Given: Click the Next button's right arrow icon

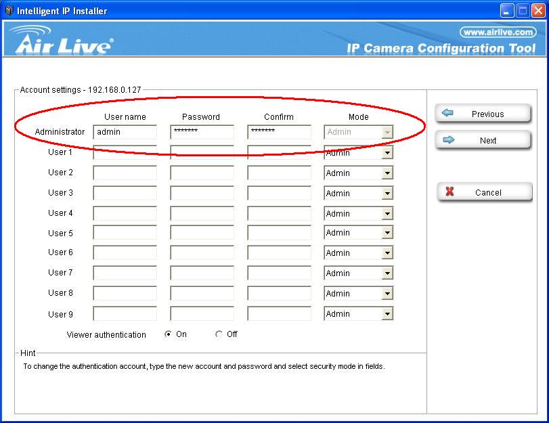Looking at the screenshot, I should point(447,140).
